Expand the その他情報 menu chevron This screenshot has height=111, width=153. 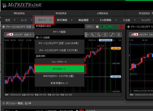[116, 20]
